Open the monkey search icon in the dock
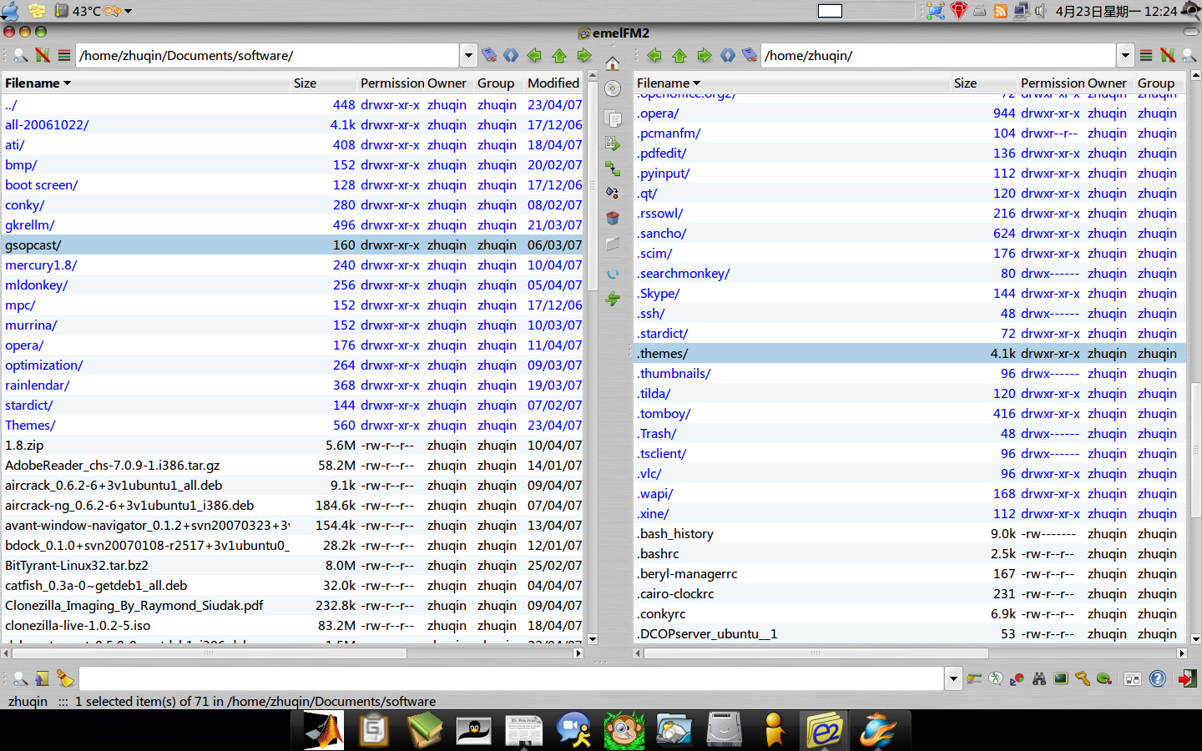 click(x=624, y=730)
